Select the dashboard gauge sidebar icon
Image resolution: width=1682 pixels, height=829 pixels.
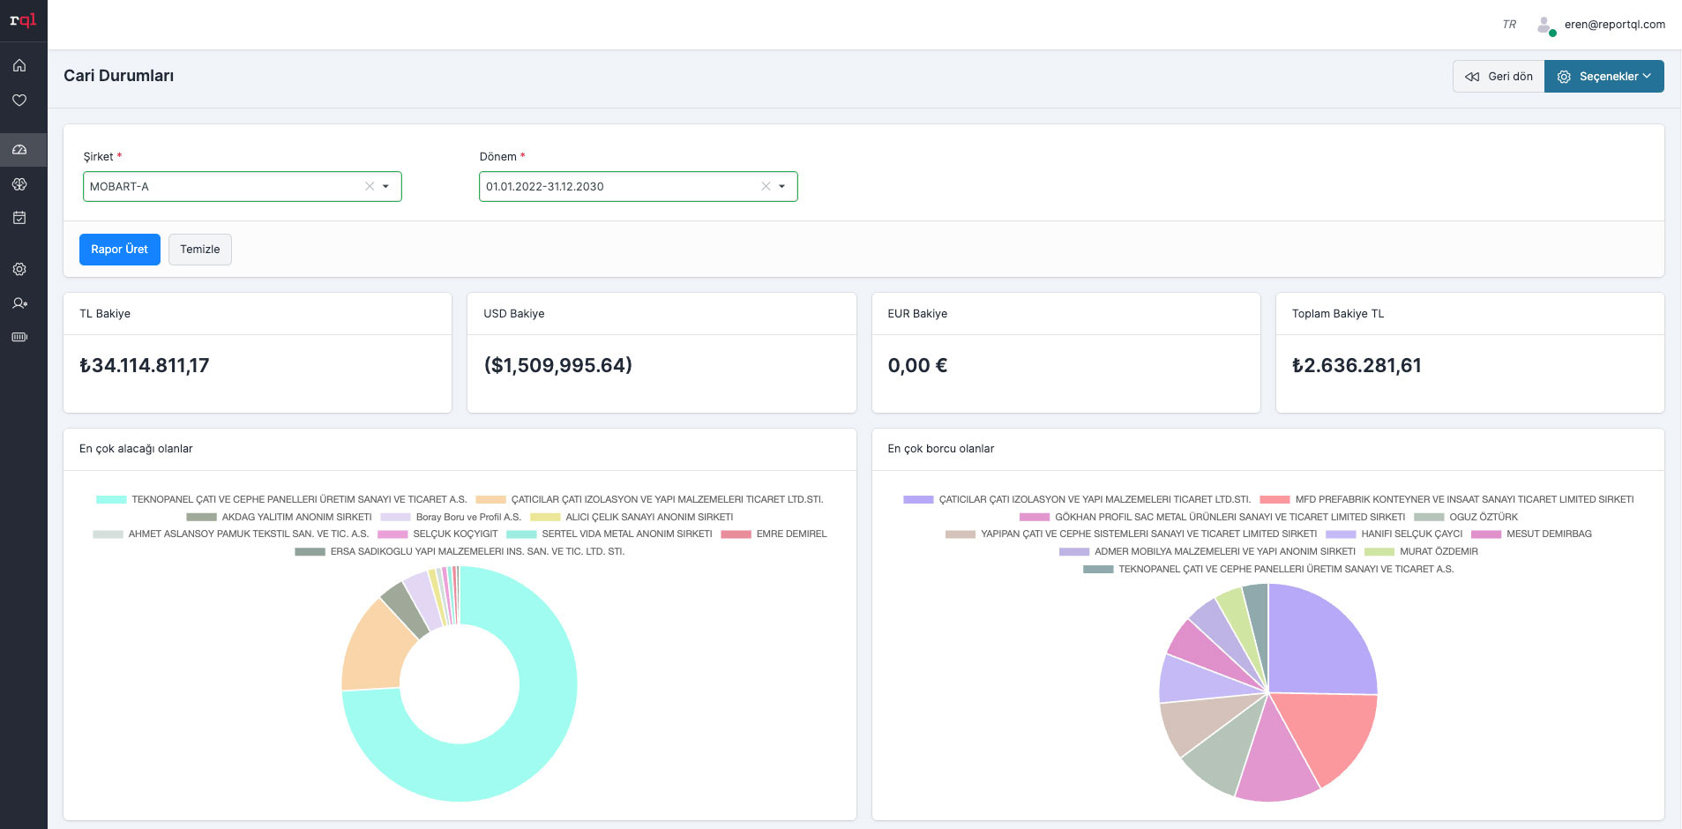click(19, 150)
